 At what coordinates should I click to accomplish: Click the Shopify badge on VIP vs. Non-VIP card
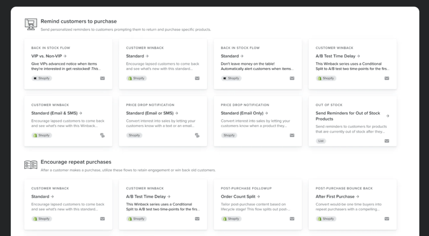coord(42,79)
